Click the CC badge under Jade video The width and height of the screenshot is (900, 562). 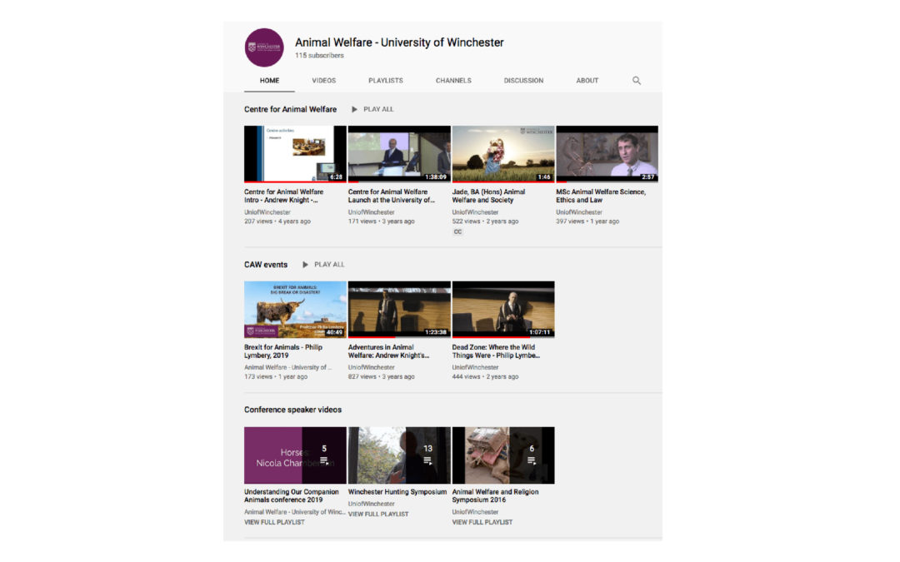(457, 231)
